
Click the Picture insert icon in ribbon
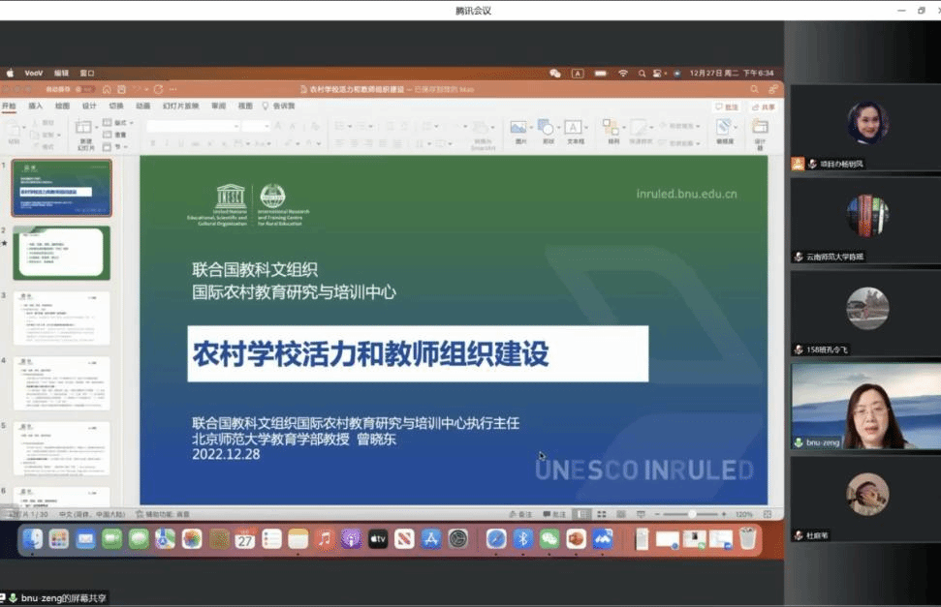pos(518,129)
